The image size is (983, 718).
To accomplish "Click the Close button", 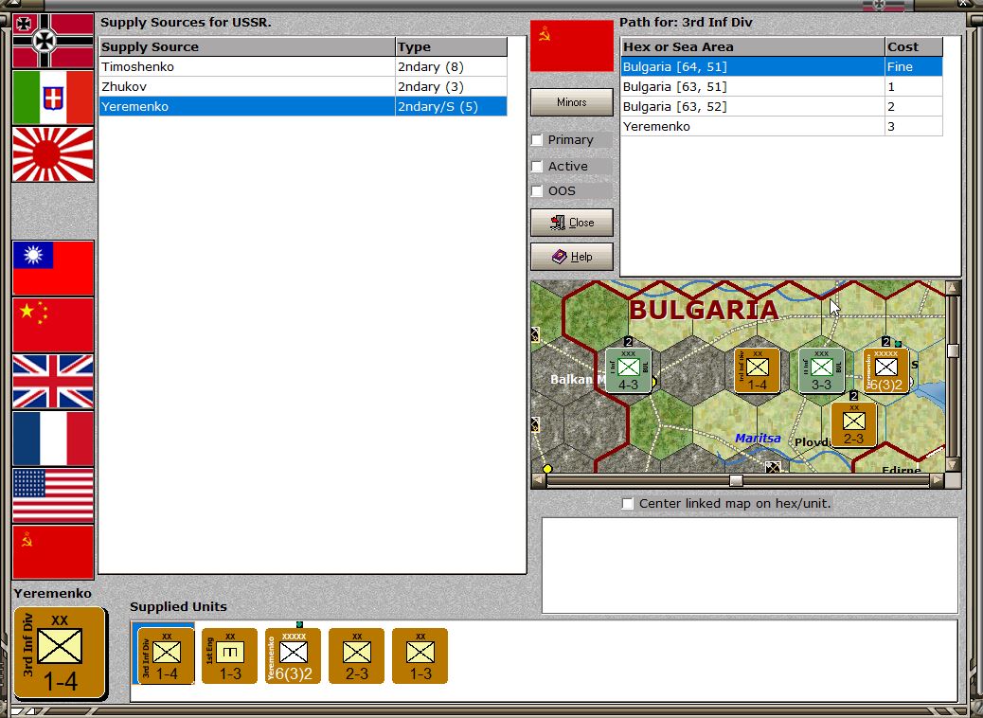I will tap(572, 223).
